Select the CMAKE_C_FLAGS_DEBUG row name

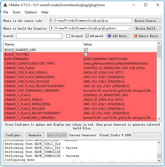click(24, 99)
